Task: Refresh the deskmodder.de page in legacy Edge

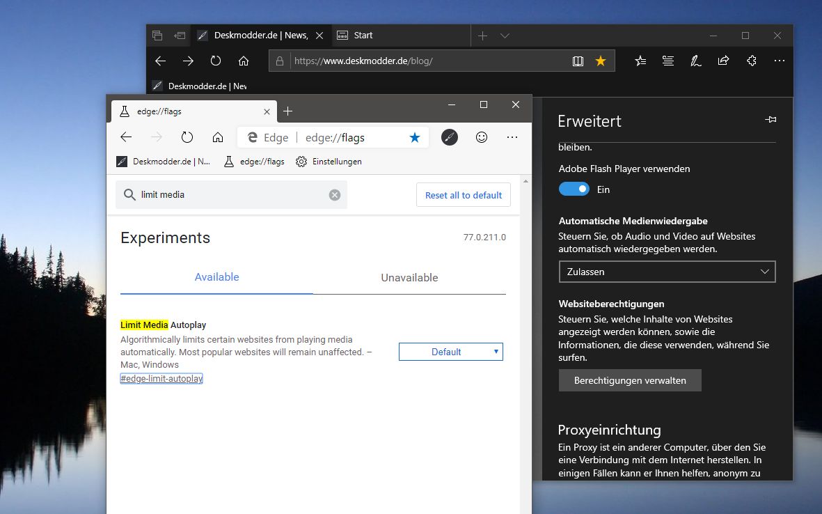Action: click(x=216, y=61)
